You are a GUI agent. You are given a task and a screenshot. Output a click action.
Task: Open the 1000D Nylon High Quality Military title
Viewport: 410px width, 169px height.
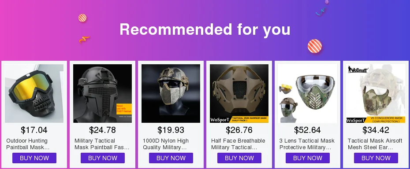coord(165,144)
